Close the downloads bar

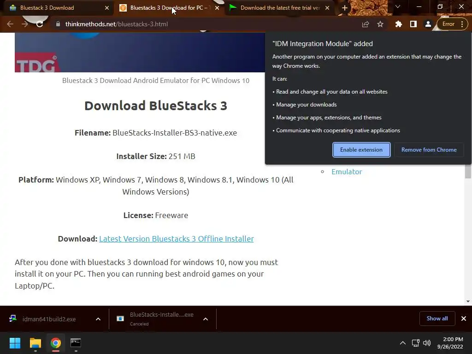tap(464, 319)
